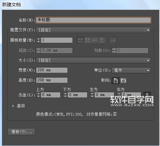160x146 pixels.
Task: Decrease 上方 top bleed value
Action: [38, 96]
